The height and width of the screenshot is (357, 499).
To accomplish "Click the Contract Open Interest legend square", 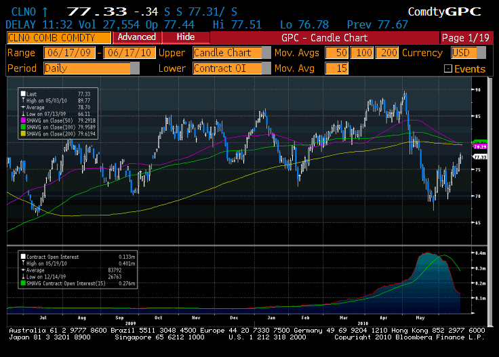I will [23, 257].
